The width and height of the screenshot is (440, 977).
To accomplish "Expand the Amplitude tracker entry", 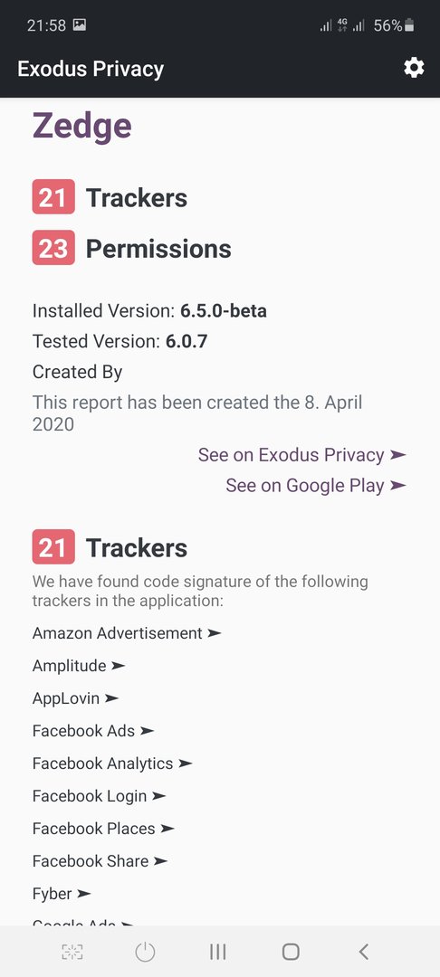I will [x=79, y=666].
